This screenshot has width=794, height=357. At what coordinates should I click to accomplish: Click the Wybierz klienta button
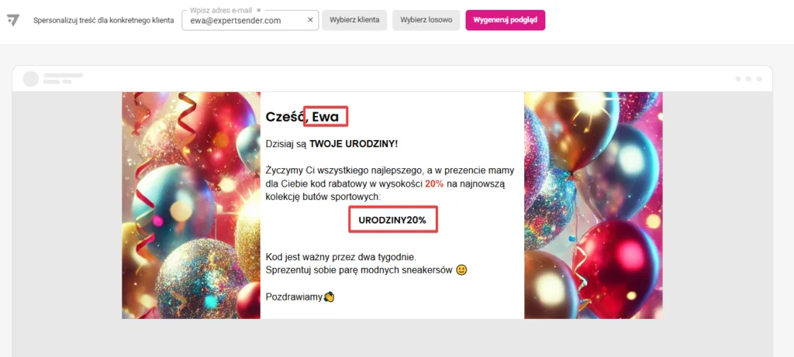pyautogui.click(x=354, y=20)
